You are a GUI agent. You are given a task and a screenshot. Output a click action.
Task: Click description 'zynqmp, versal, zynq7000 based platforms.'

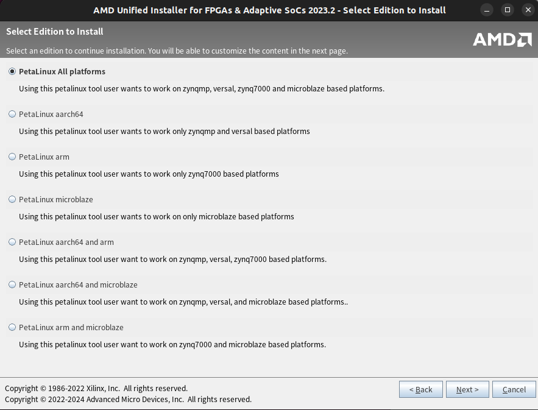(x=252, y=260)
